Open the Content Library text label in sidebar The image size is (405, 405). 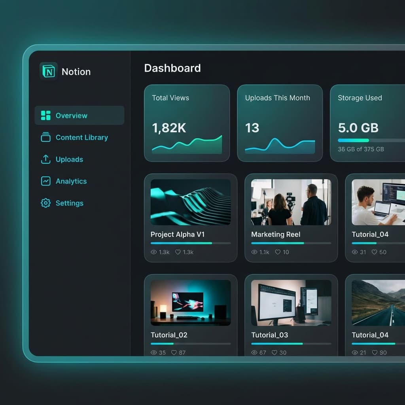pos(81,137)
